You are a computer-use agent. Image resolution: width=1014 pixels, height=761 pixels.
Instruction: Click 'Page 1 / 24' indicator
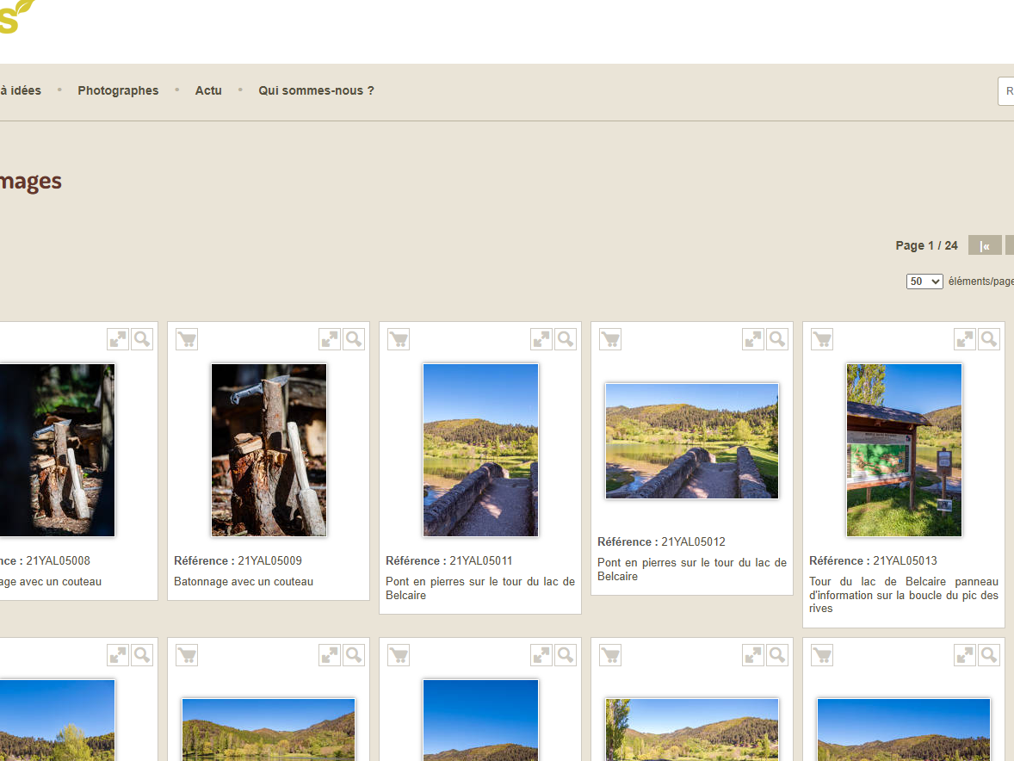pos(926,245)
